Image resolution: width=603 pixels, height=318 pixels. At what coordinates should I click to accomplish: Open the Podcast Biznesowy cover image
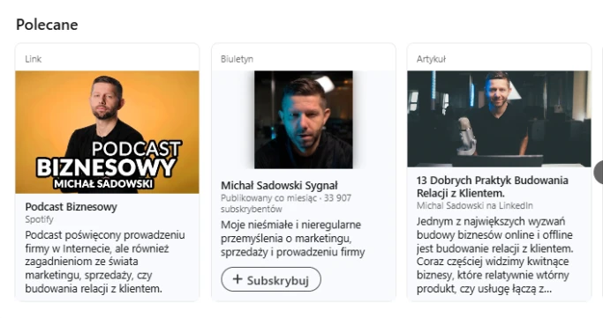(x=108, y=132)
